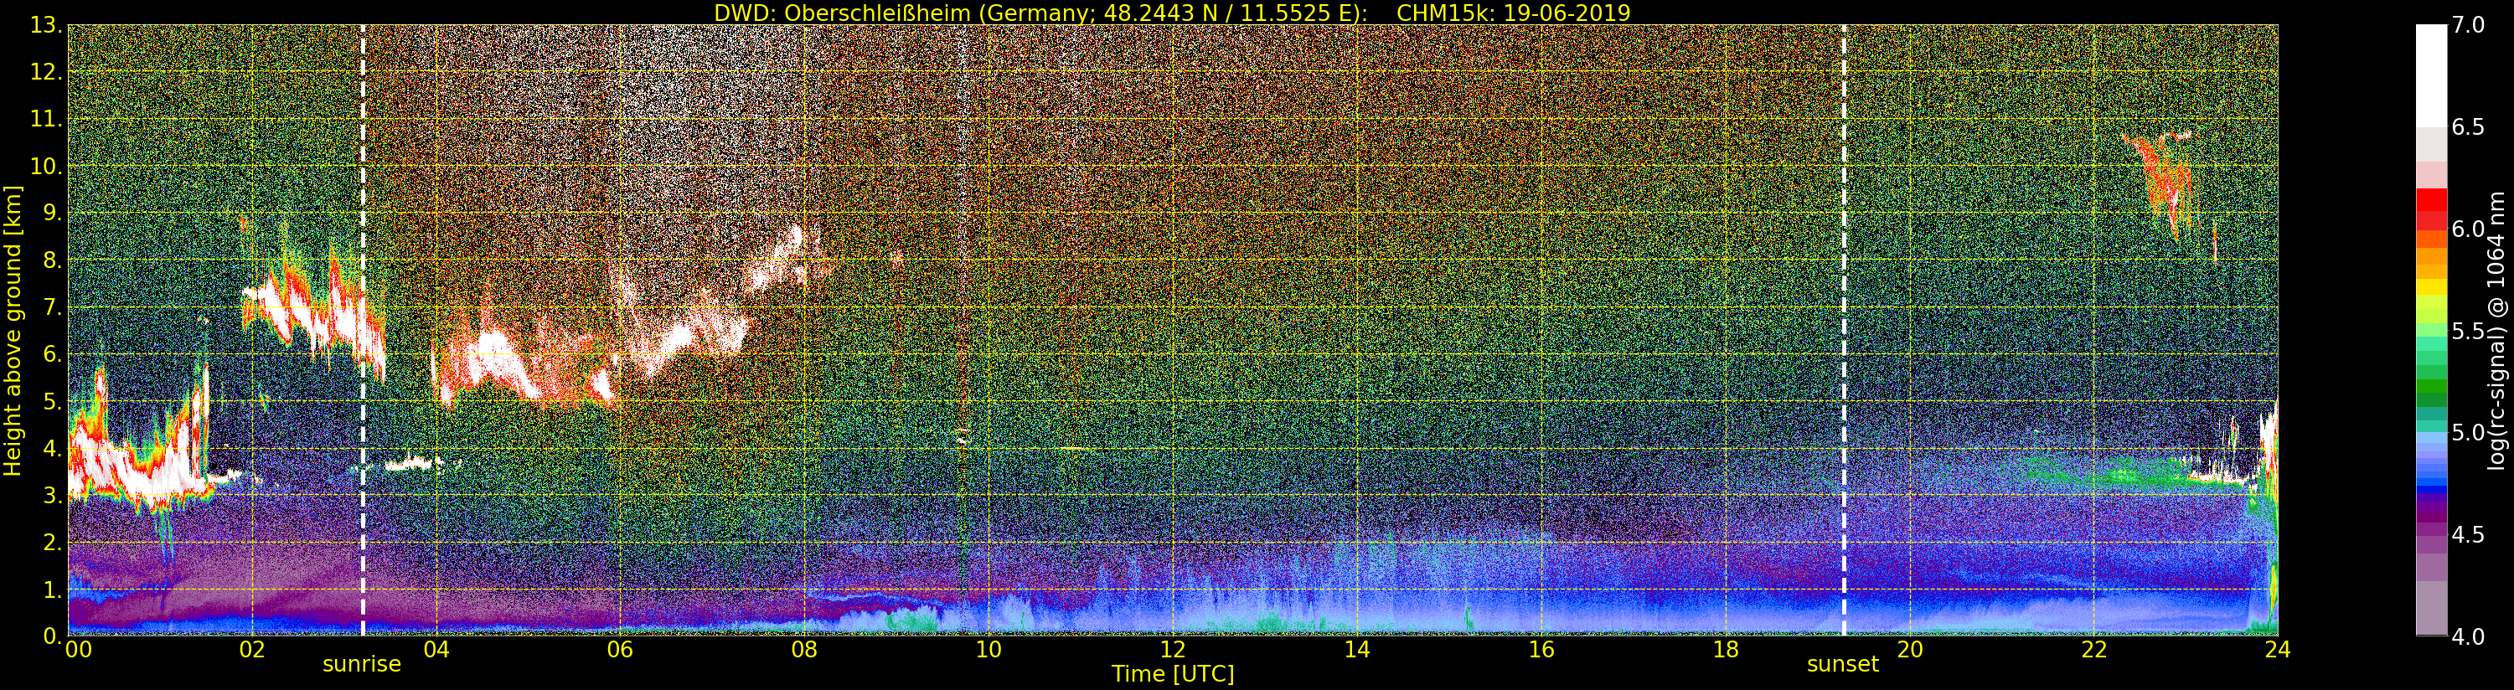
Task: Click the '4.0' colorbar scale value
Action: 2469,636
